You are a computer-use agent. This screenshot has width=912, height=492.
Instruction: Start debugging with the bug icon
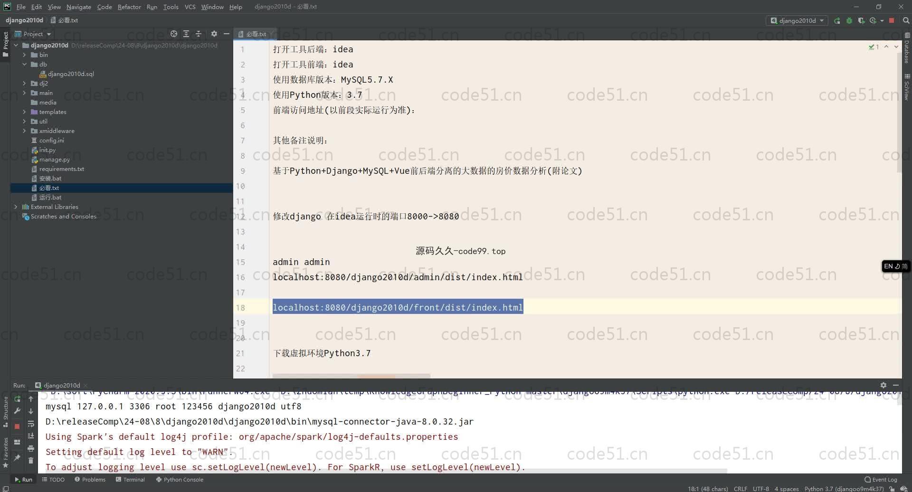[849, 20]
